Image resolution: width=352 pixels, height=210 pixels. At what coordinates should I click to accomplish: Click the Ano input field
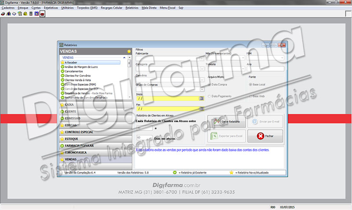click(x=265, y=69)
